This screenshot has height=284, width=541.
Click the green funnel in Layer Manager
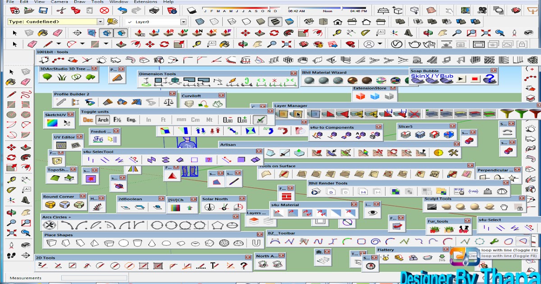coord(522,114)
